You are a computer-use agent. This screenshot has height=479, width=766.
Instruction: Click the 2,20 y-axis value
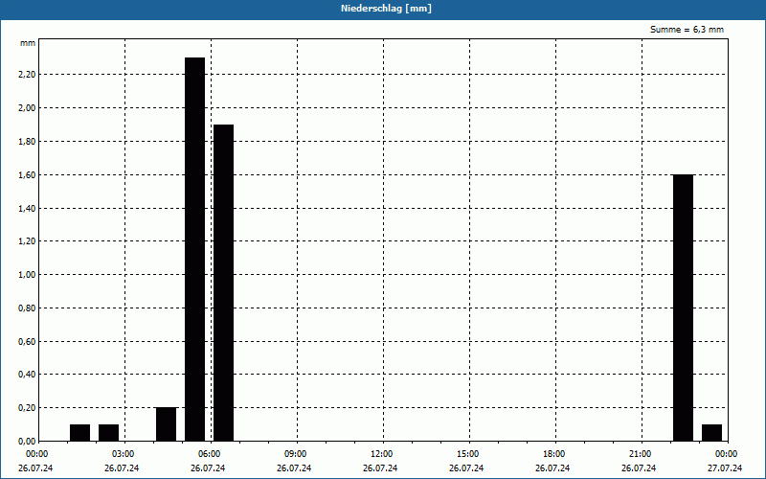point(28,75)
